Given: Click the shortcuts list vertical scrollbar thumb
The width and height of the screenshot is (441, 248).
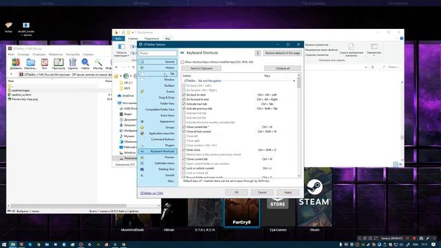Looking at the screenshot, I should point(298,83).
